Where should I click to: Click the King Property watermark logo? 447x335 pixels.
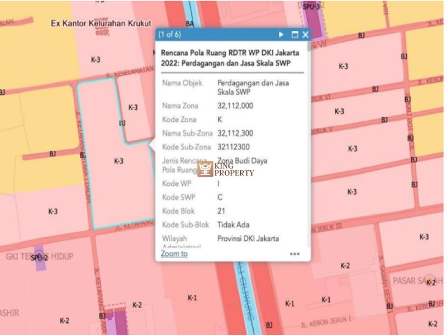(226, 169)
